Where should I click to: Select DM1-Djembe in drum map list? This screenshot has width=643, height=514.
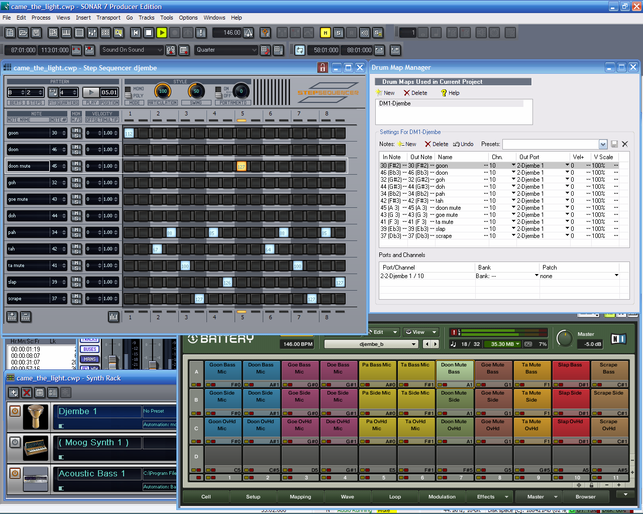[451, 103]
